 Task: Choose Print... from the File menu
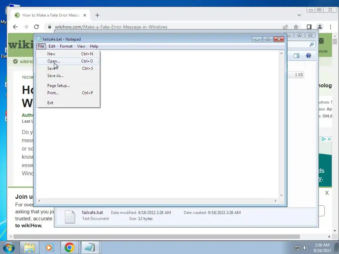tap(68, 93)
